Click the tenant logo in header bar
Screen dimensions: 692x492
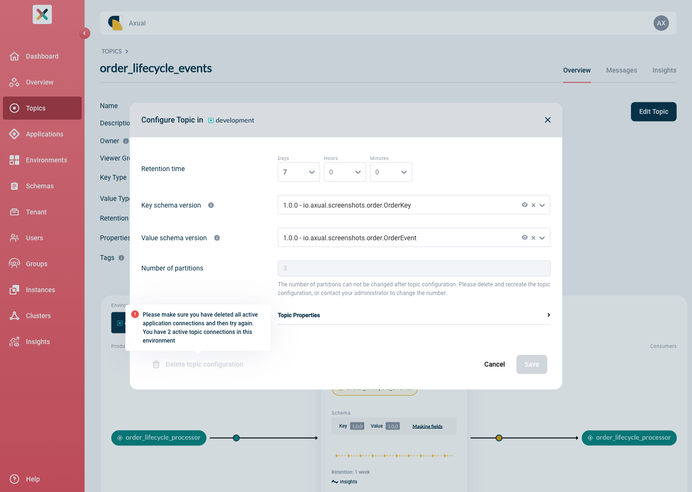[x=115, y=23]
